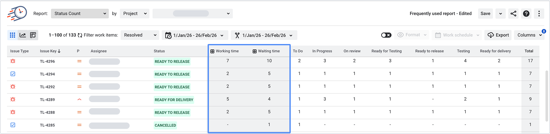
Task: Open the Project grouping dropdown
Action: pos(134,13)
